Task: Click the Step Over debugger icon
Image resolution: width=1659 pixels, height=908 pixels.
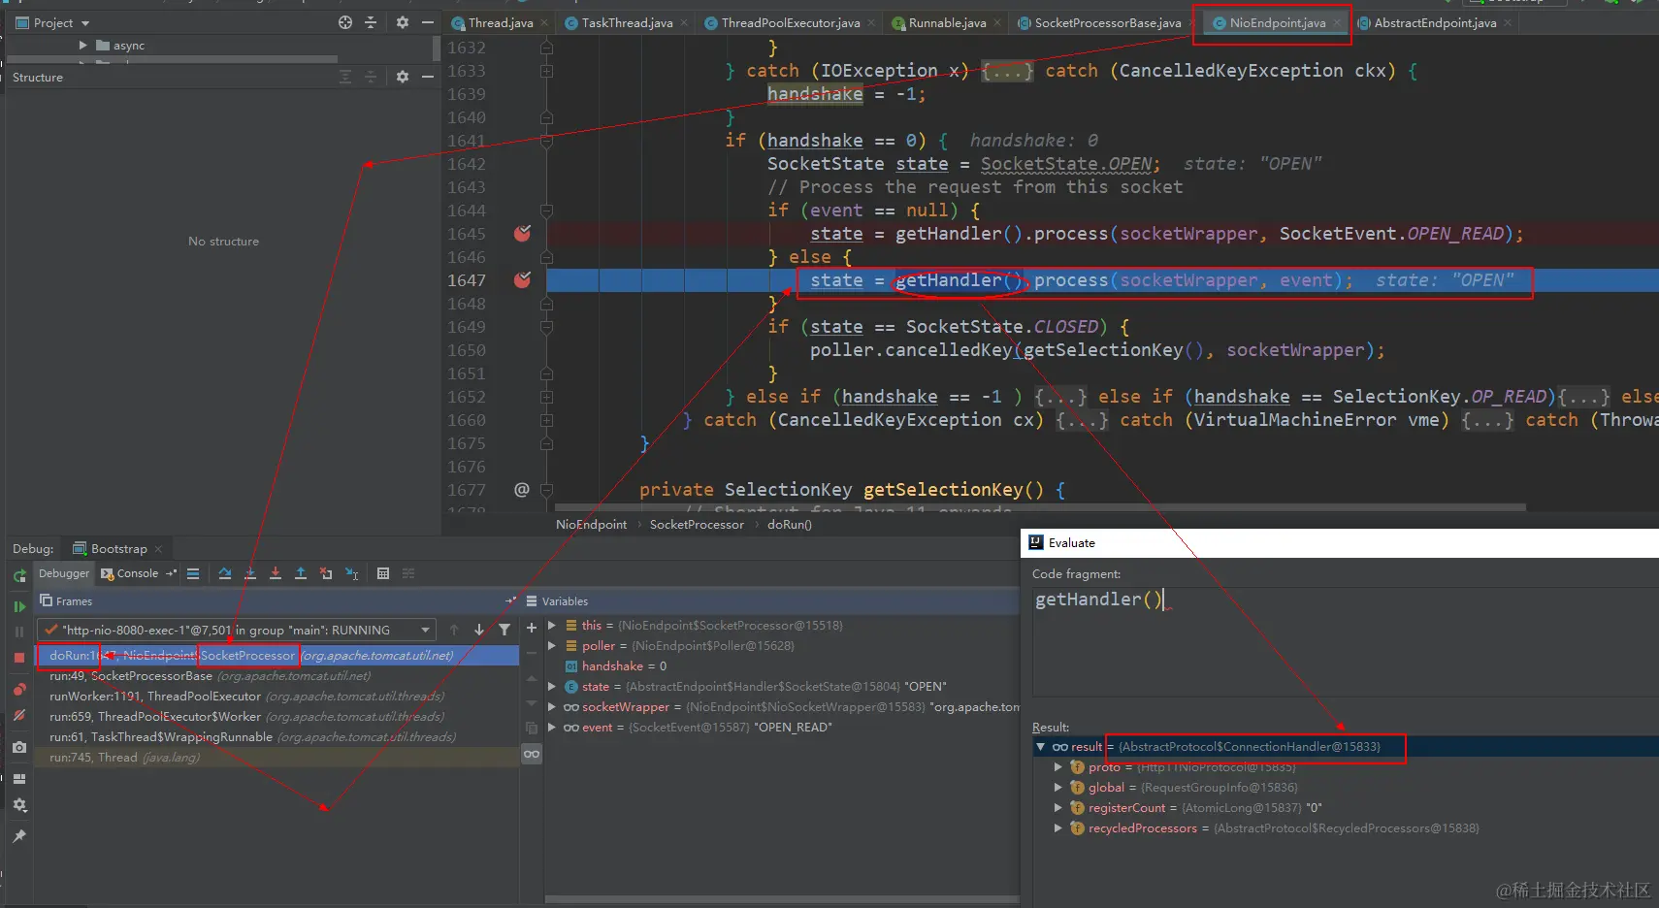Action: tap(225, 574)
